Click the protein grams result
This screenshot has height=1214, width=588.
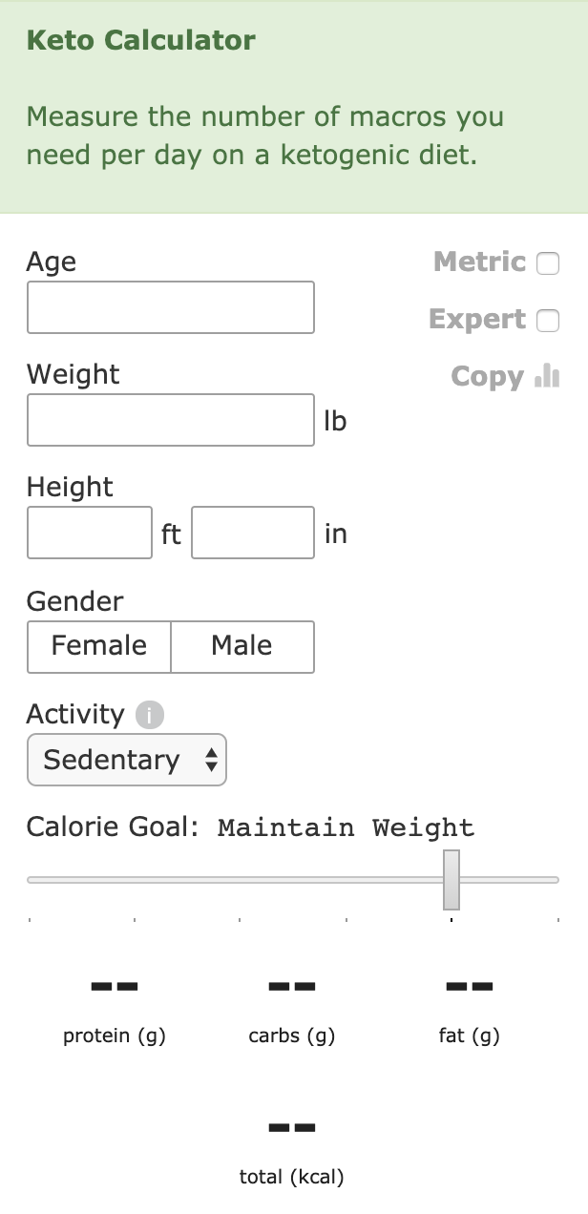115,985
